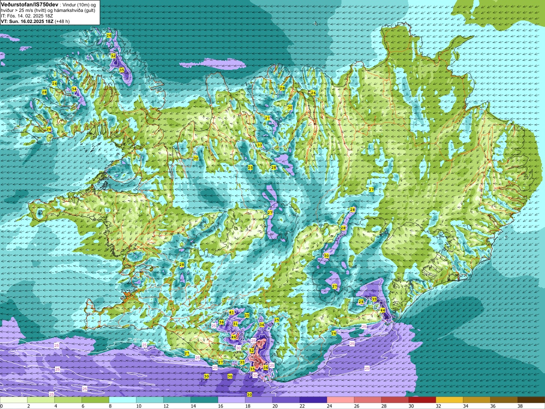Select the 20–22 m/s violet legend swatch
The height and width of the screenshot is (409, 545).
[286, 400]
